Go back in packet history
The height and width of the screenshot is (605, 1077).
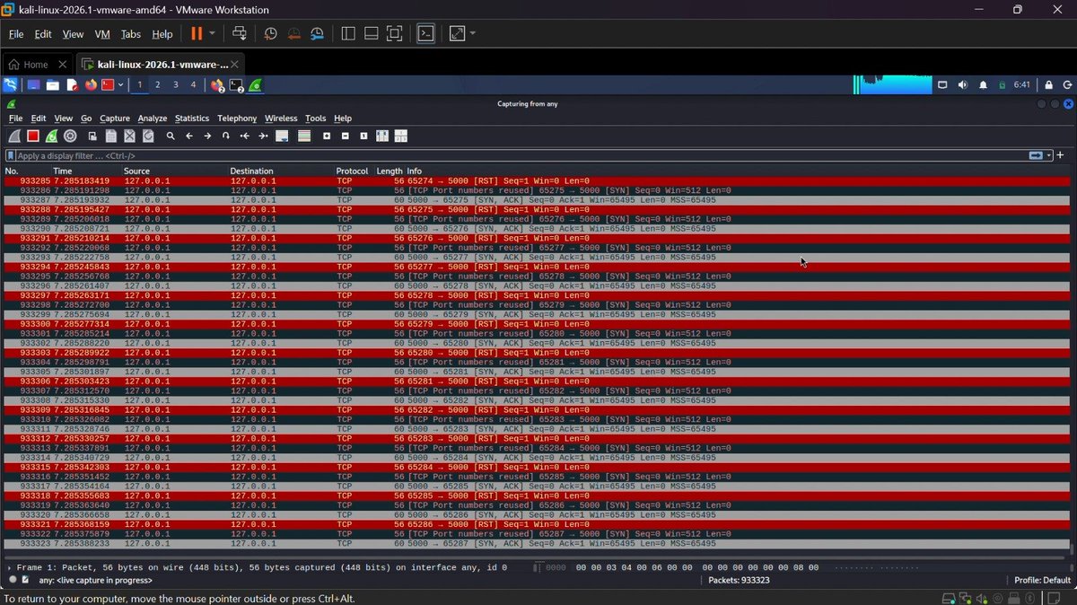point(189,136)
